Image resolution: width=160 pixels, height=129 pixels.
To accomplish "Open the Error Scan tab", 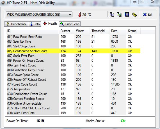I will (x=70, y=24).
